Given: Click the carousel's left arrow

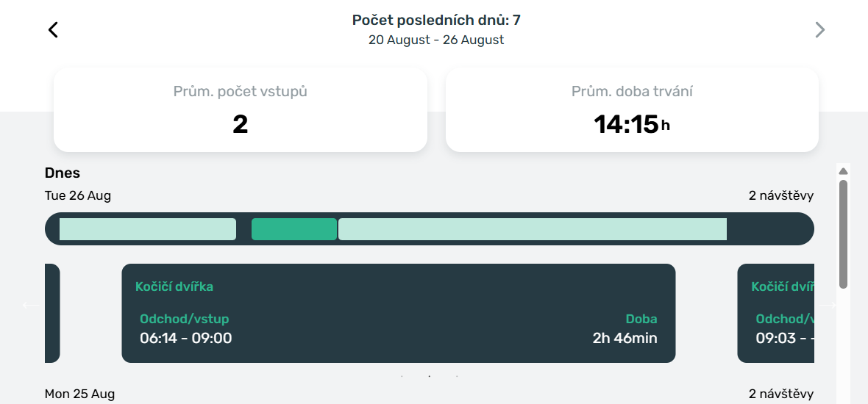Looking at the screenshot, I should tap(31, 306).
